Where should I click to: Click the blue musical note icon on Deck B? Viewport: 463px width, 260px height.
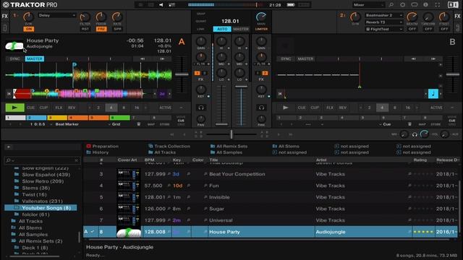(433, 94)
